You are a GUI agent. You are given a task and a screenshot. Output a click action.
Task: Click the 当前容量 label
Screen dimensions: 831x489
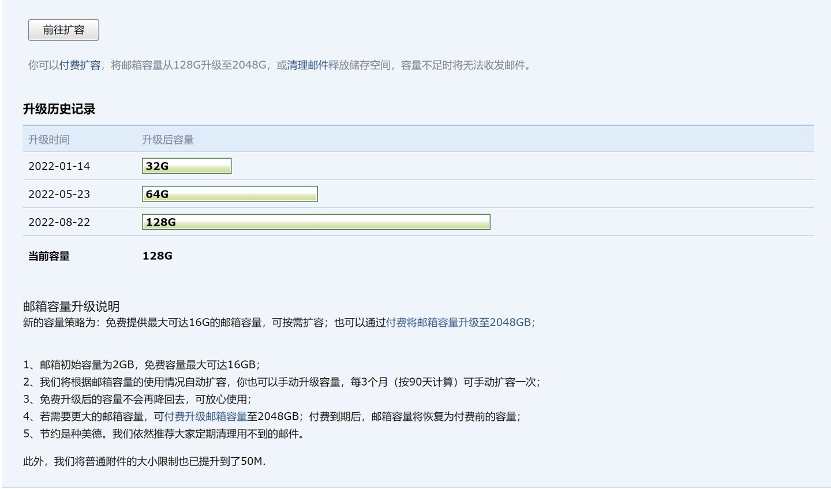click(49, 256)
